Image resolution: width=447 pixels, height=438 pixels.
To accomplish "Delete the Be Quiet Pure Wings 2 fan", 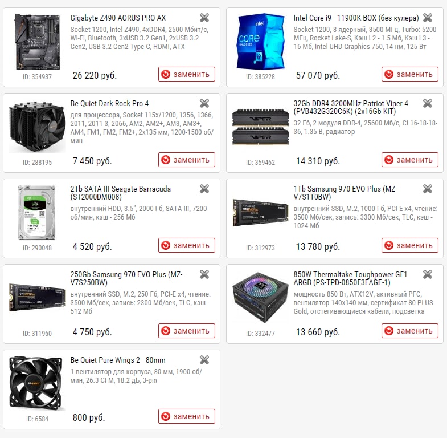I will (204, 360).
